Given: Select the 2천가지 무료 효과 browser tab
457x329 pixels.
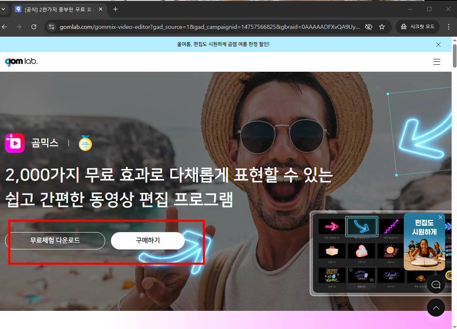Looking at the screenshot, I should pos(58,9).
